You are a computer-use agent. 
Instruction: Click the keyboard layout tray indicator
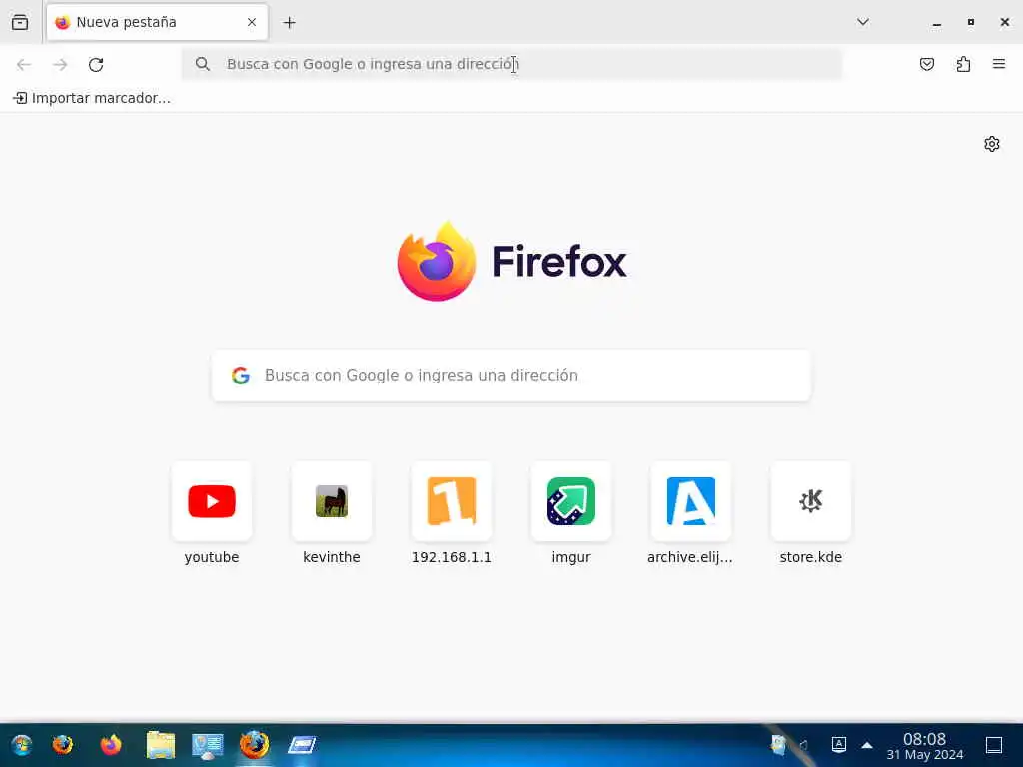coord(839,744)
